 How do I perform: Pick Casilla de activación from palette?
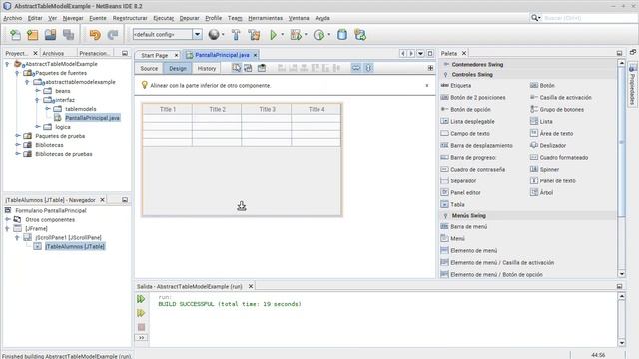click(565, 98)
